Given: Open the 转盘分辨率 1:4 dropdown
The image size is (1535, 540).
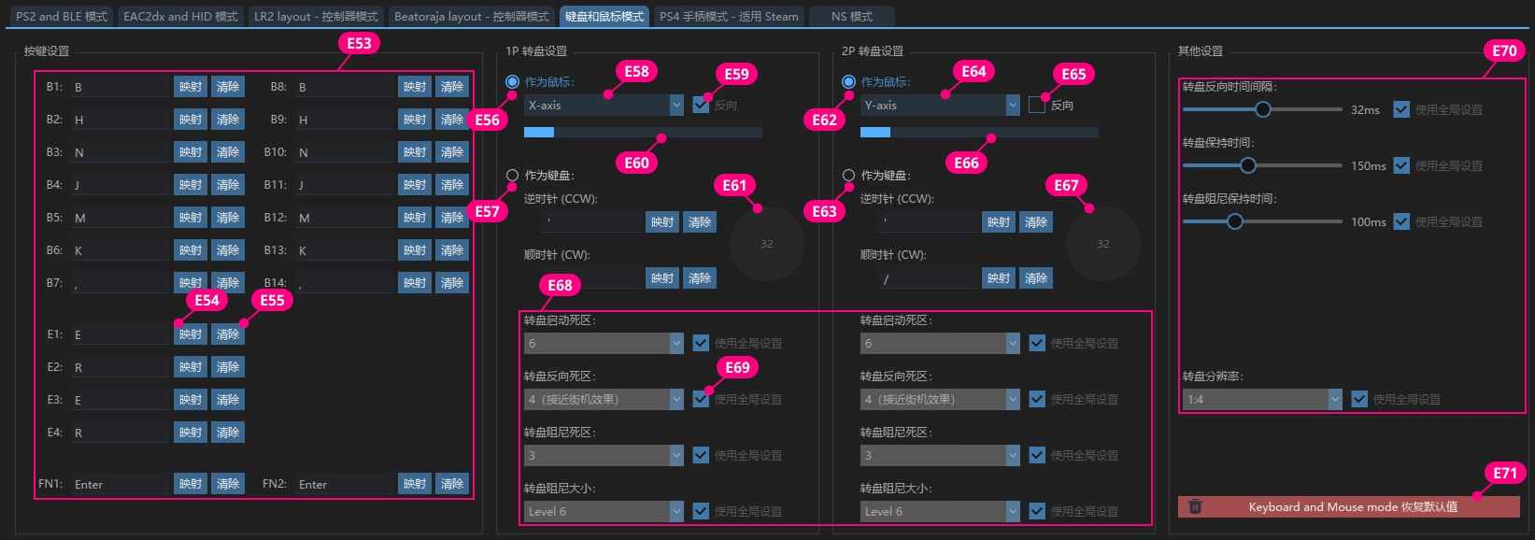Looking at the screenshot, I should click(x=1262, y=400).
